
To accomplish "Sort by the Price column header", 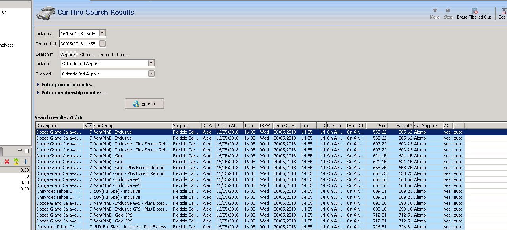I will click(x=376, y=126).
